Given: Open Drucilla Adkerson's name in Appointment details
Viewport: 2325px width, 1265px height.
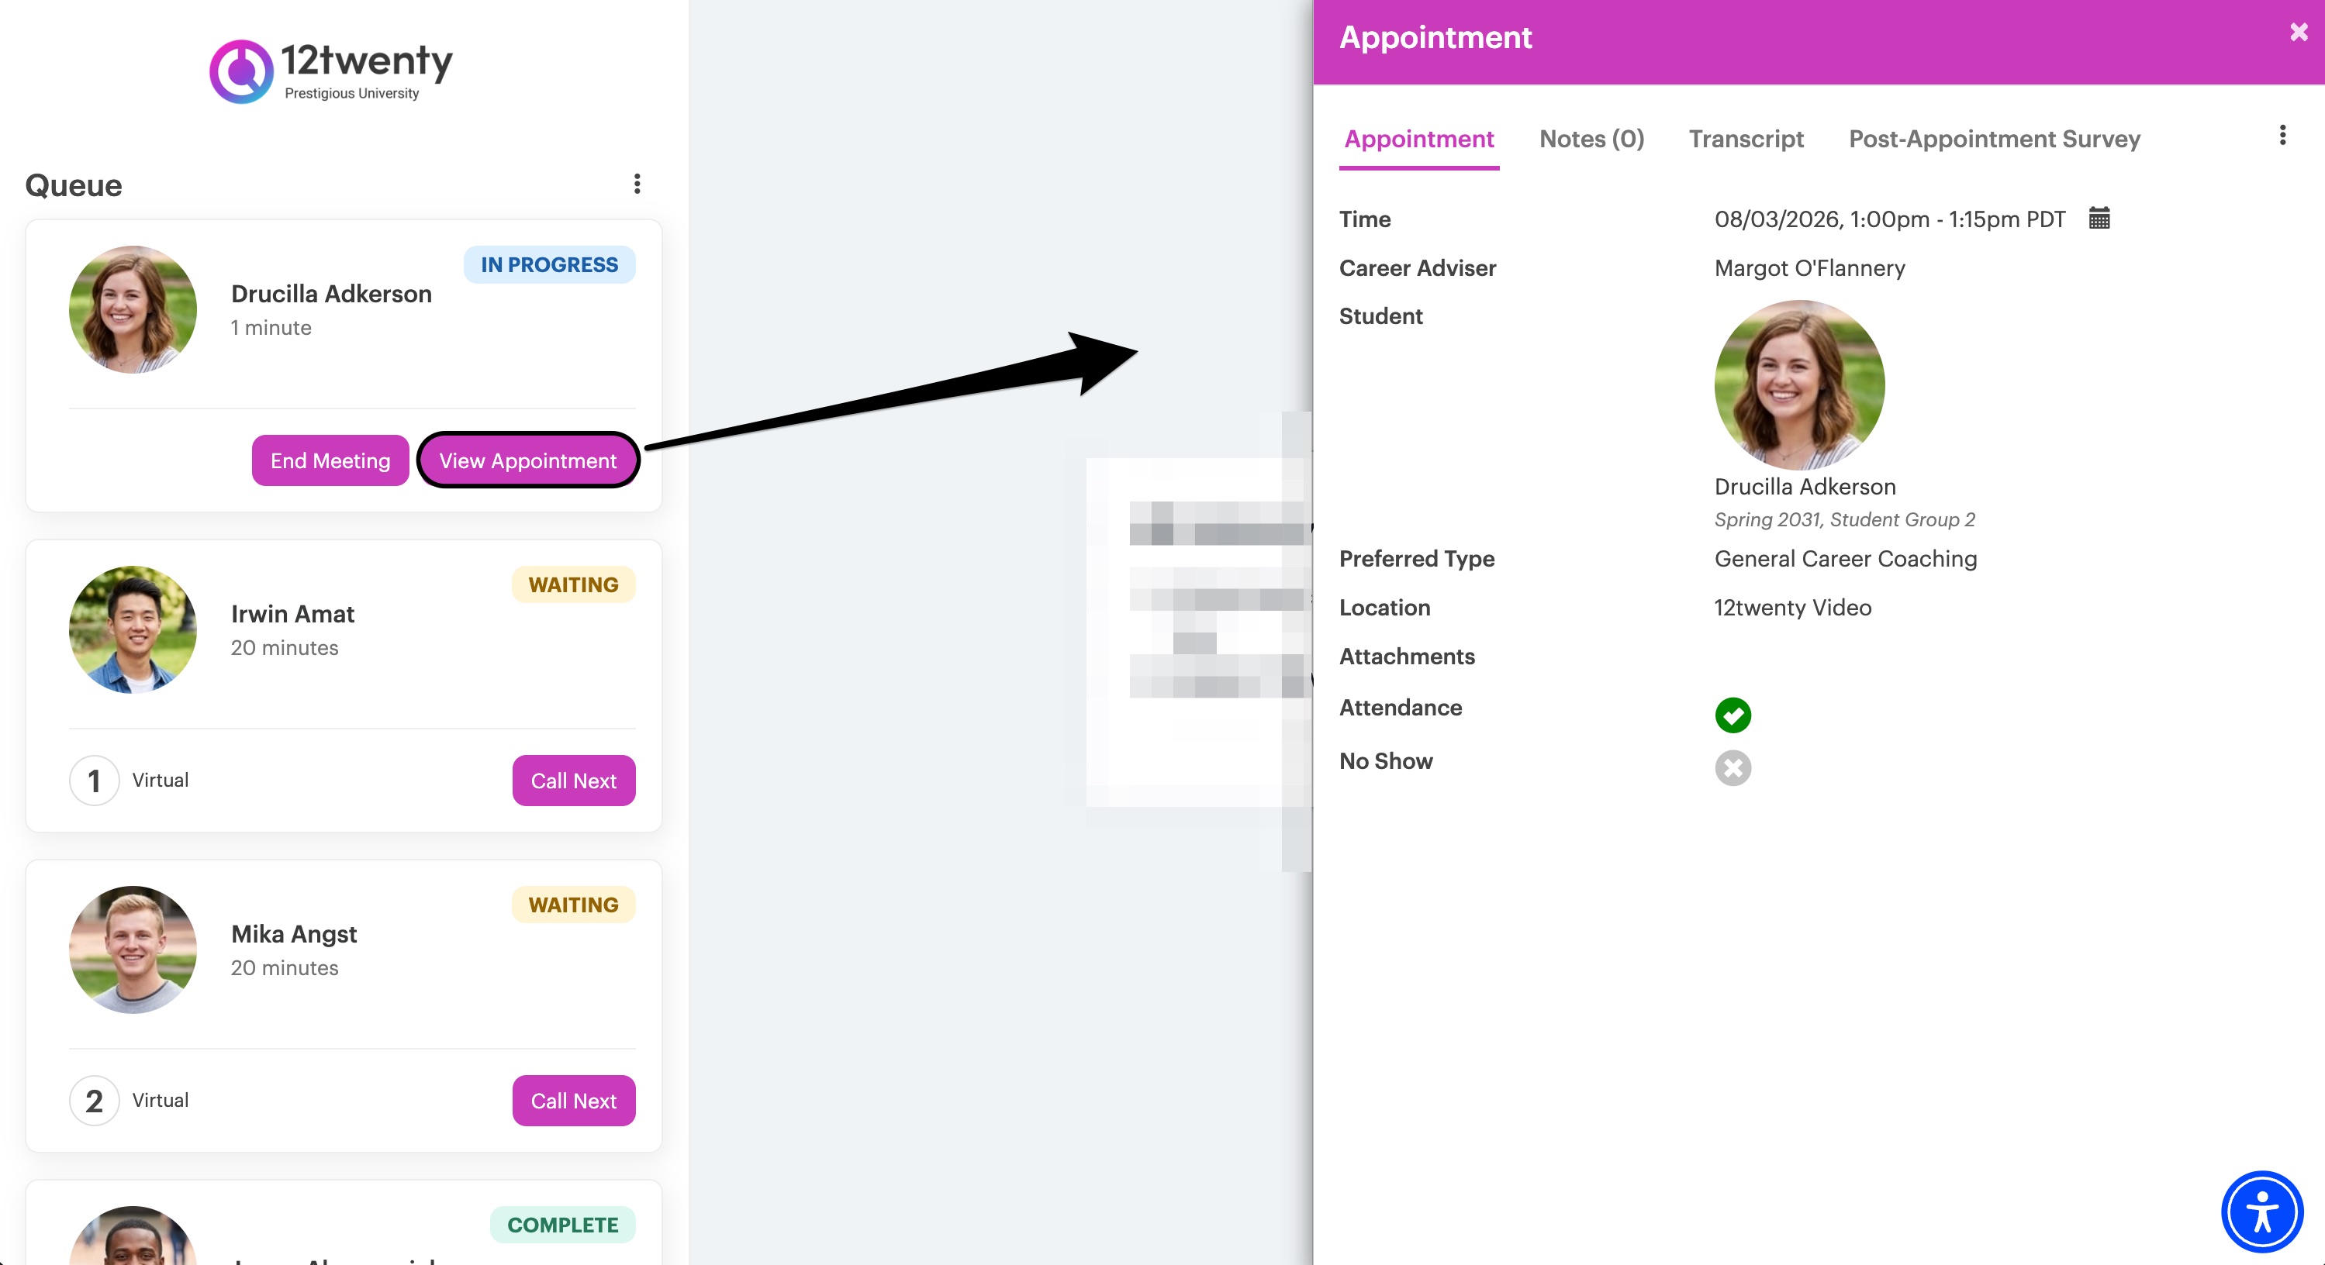Looking at the screenshot, I should [x=1804, y=486].
